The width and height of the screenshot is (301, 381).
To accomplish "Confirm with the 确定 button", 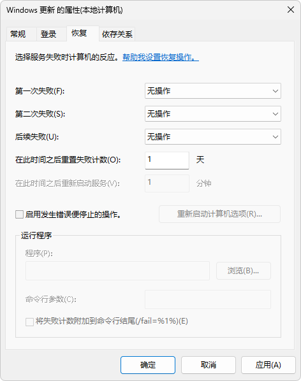I will click(x=148, y=365).
